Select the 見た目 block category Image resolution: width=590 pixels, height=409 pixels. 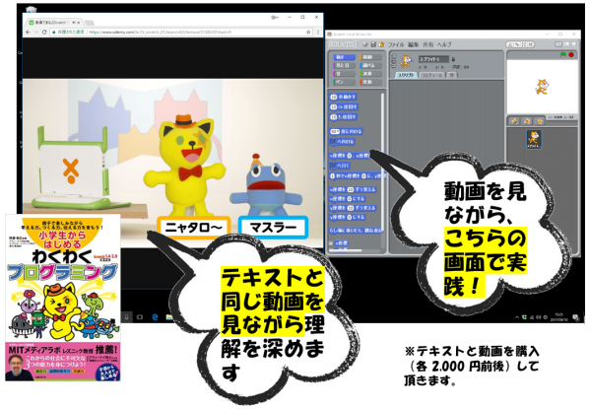345,65
